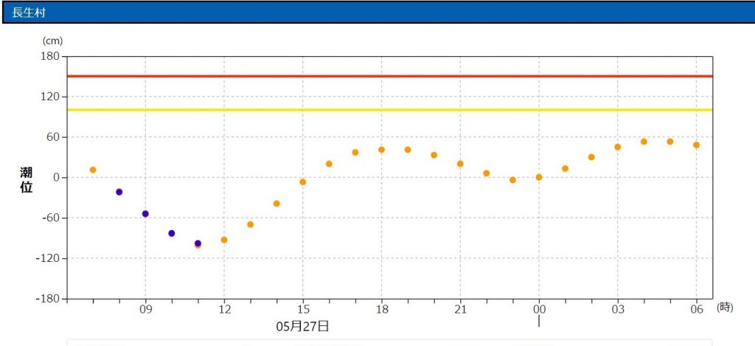
Task: Click the orange point at 13 hours
Action: (x=251, y=224)
